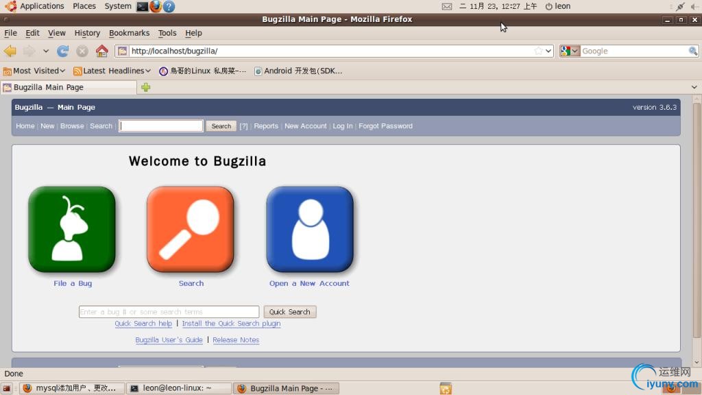The height and width of the screenshot is (395, 702).
Task: Open the History menu
Action: click(87, 33)
